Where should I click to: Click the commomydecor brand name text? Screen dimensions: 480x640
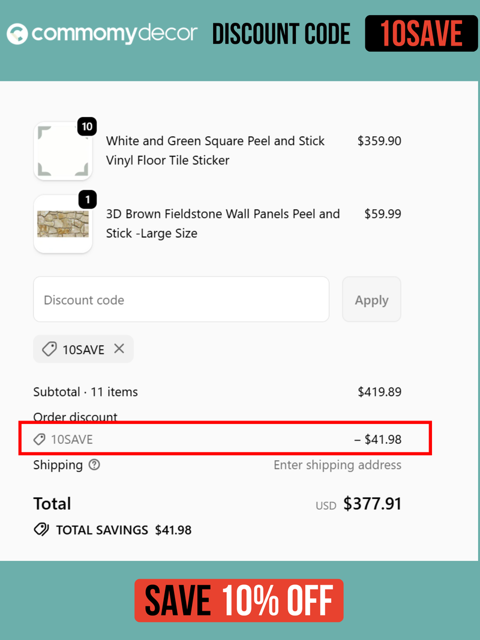coord(115,34)
